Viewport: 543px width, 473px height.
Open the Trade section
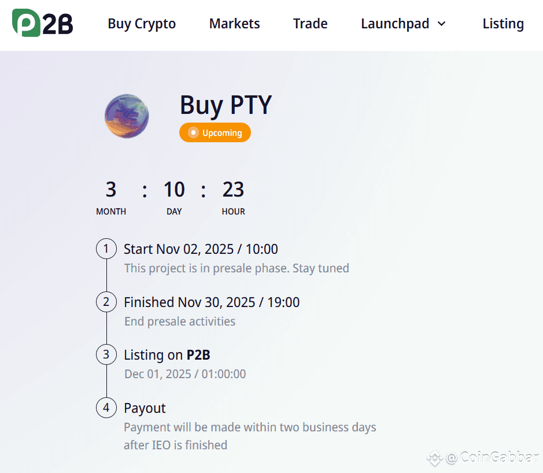[311, 24]
